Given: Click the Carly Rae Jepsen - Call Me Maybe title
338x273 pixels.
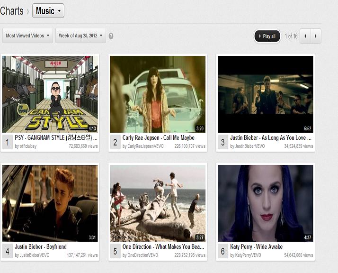Looking at the screenshot, I should point(158,138).
